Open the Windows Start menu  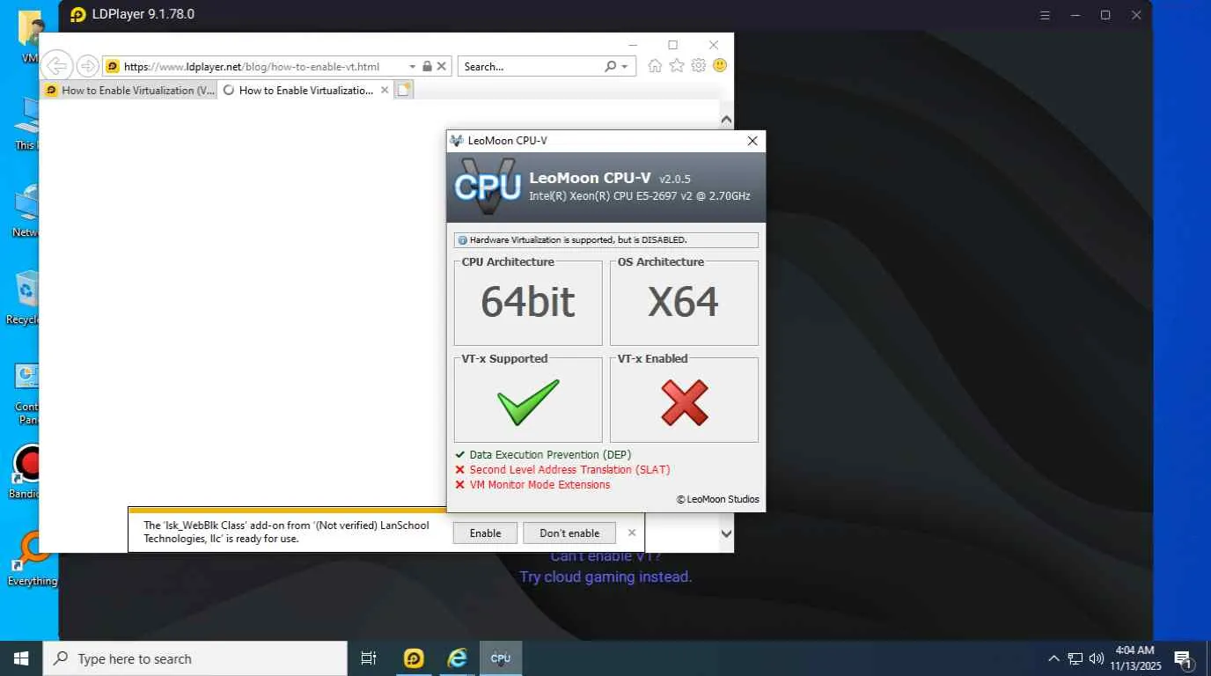[x=21, y=658]
